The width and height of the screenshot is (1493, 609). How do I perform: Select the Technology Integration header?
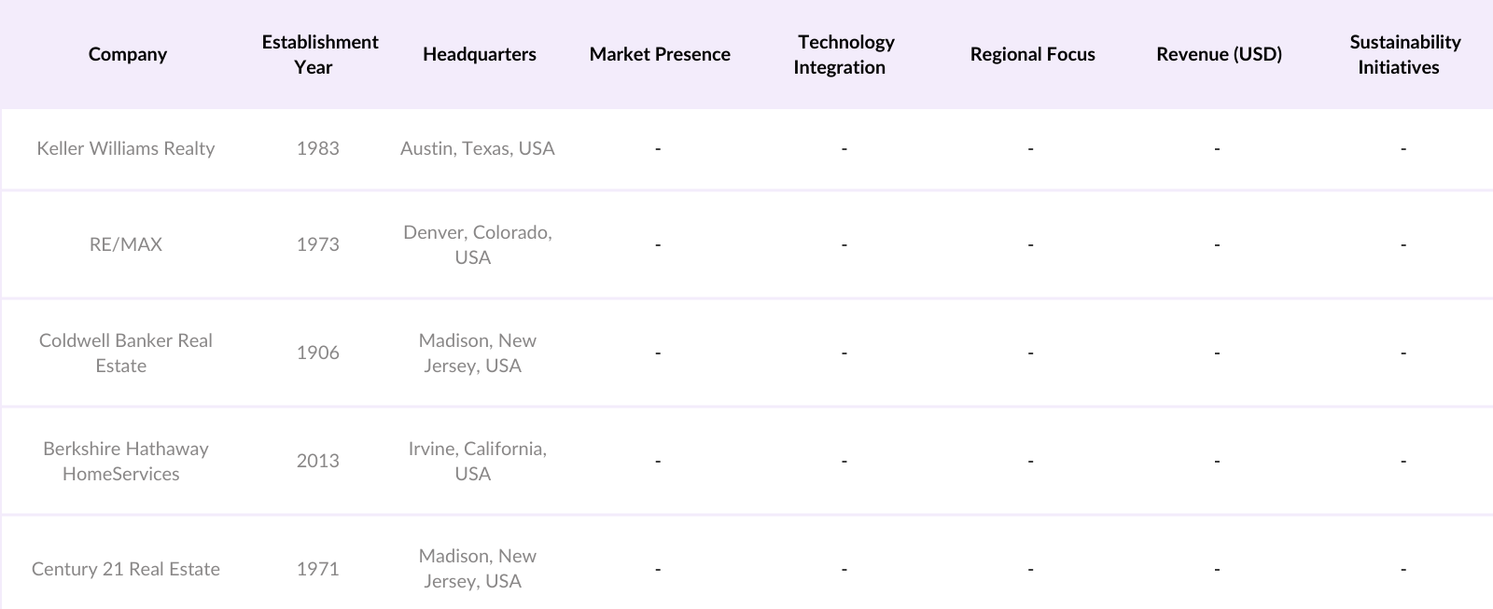click(844, 54)
